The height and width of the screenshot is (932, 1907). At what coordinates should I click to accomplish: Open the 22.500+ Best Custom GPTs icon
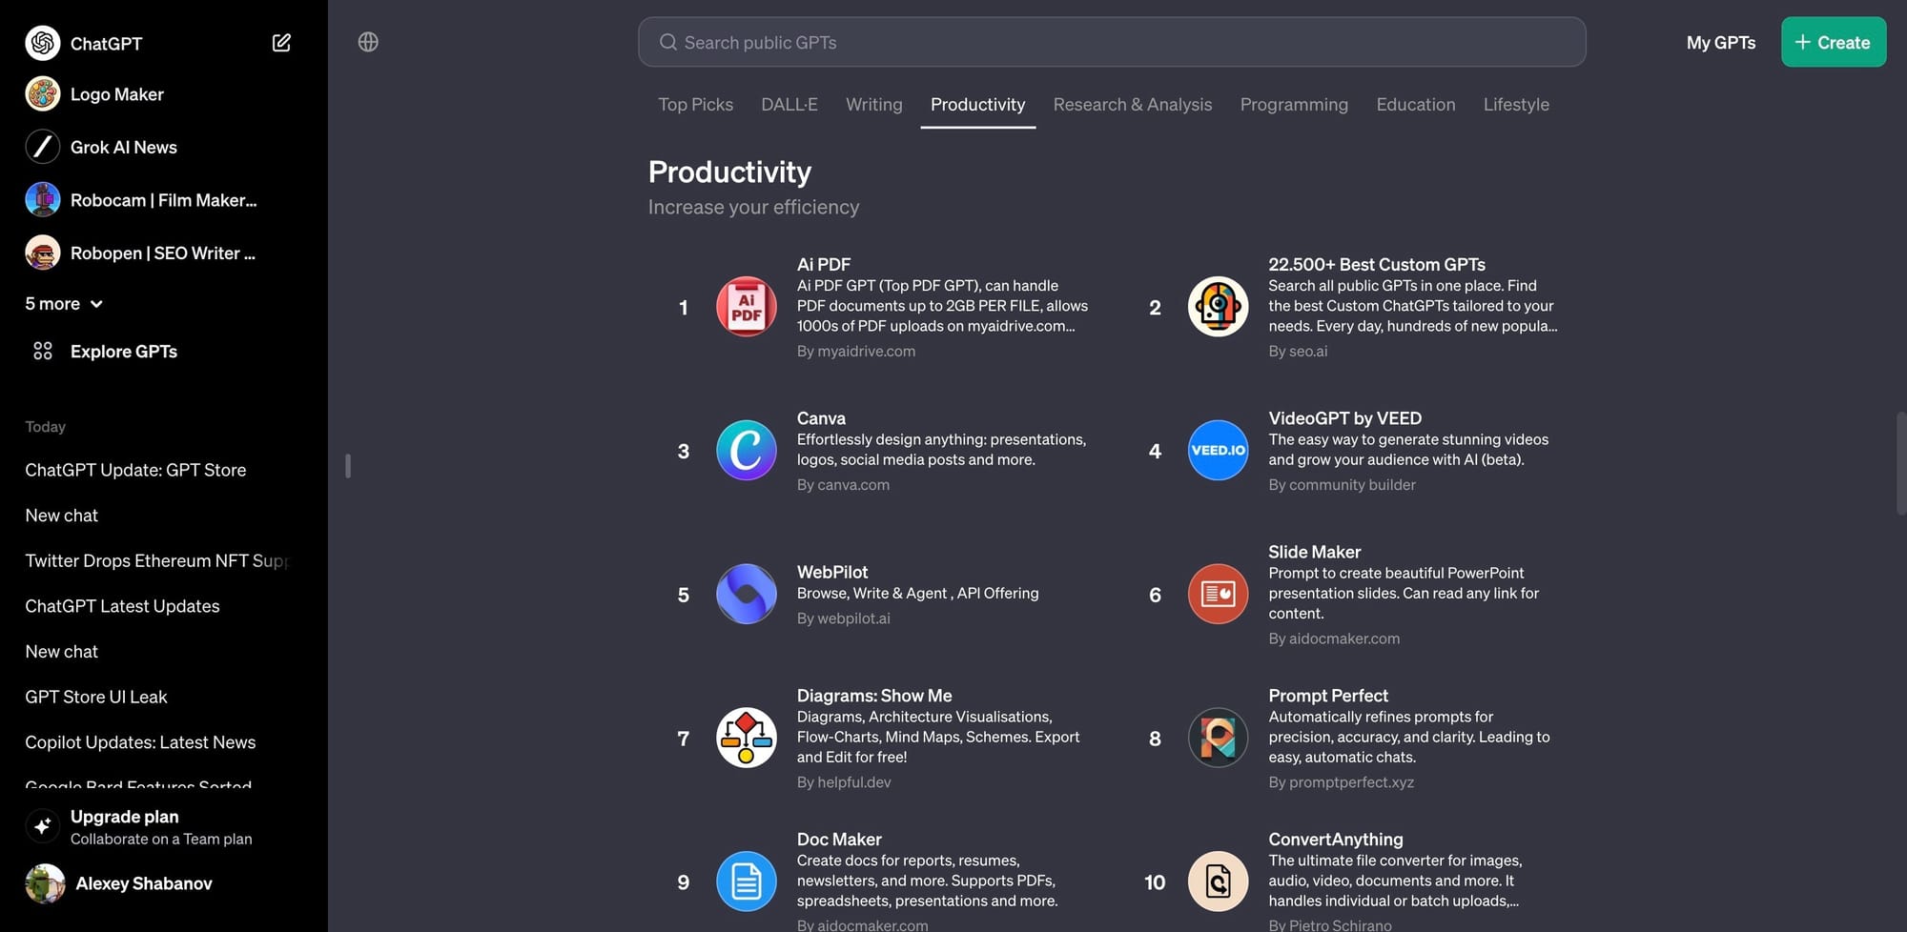tap(1218, 307)
